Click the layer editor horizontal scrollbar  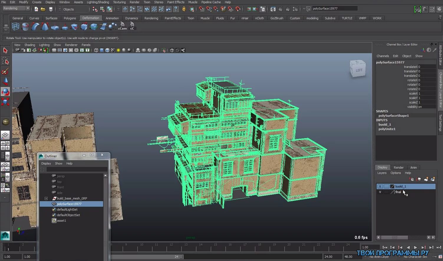click(x=395, y=237)
